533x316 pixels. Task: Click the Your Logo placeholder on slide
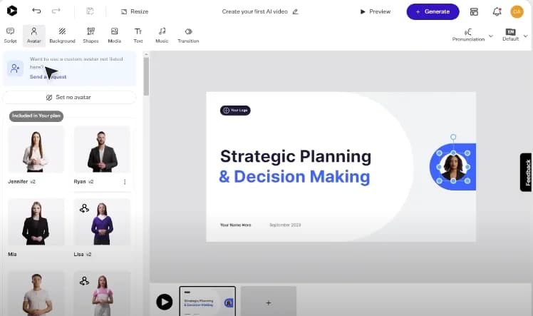[x=235, y=111]
